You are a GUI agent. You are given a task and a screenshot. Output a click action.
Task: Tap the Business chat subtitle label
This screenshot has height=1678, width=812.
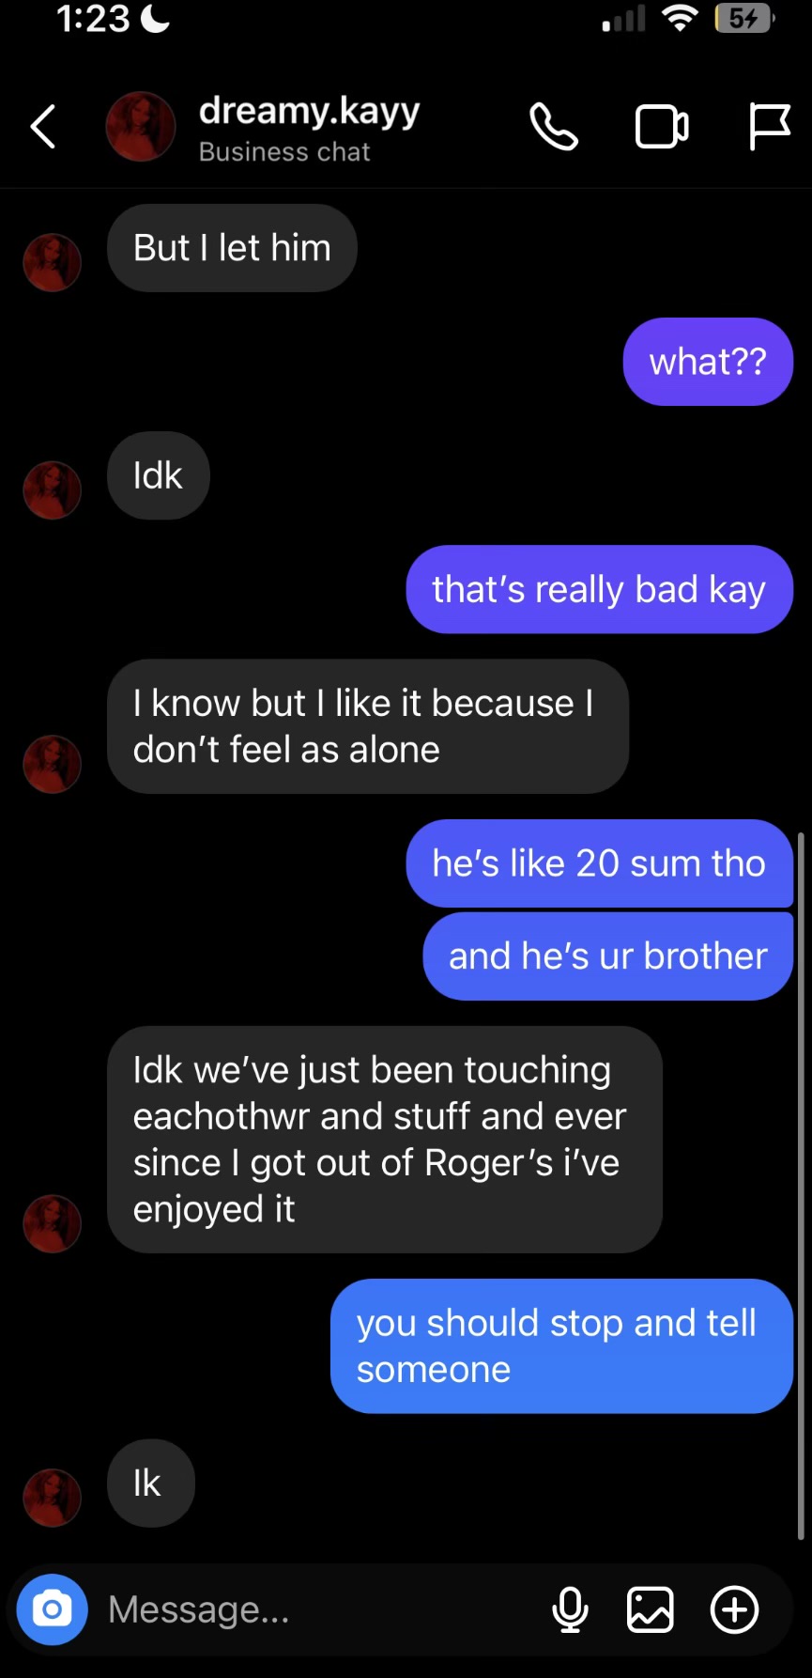[x=284, y=152]
